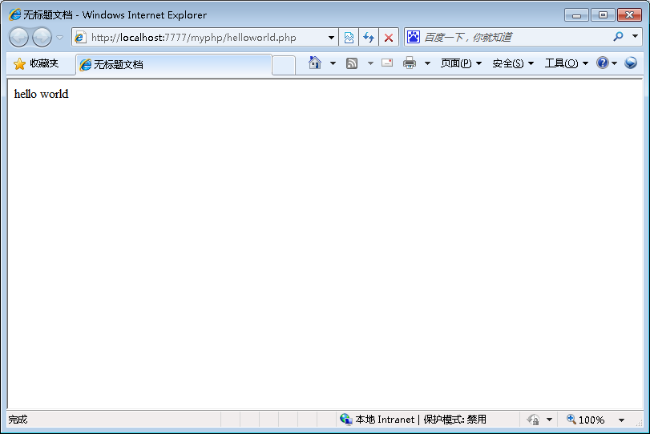
Task: Click the hello world page text
Action: pos(41,94)
